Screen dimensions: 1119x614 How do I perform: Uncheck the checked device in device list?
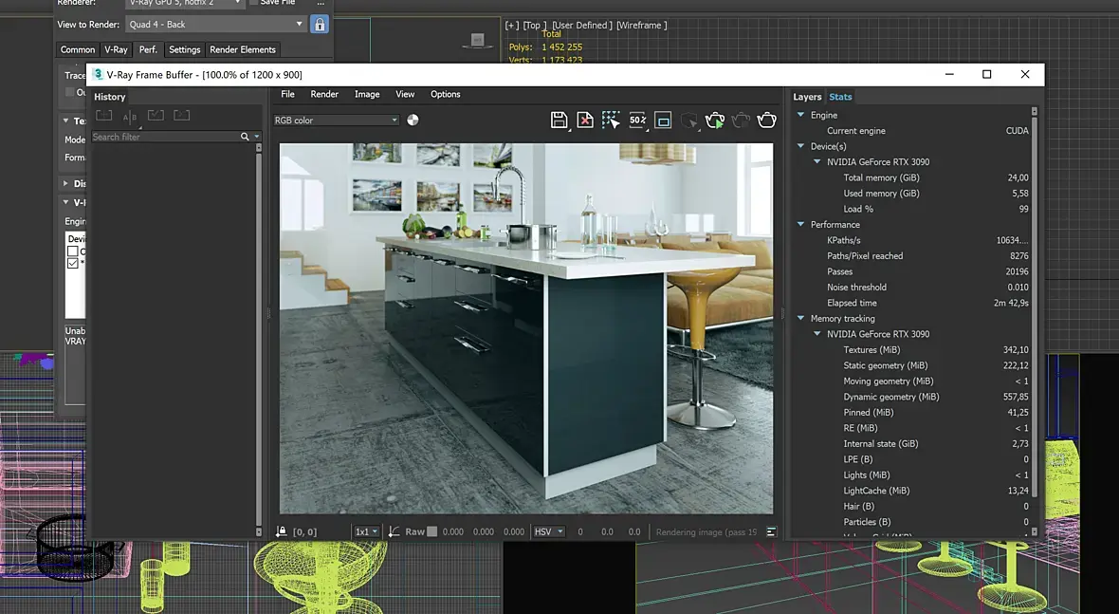(x=73, y=263)
